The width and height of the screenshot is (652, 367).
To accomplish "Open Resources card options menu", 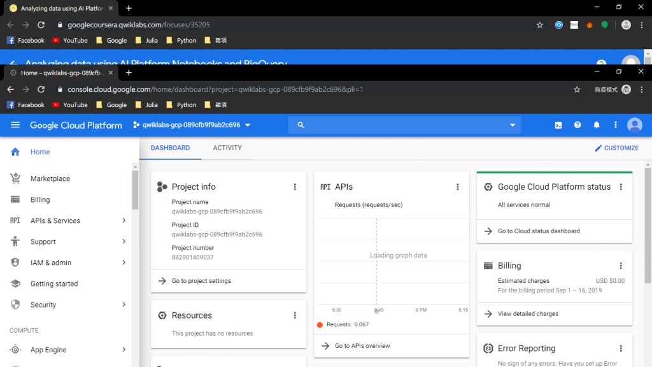I will pos(295,315).
